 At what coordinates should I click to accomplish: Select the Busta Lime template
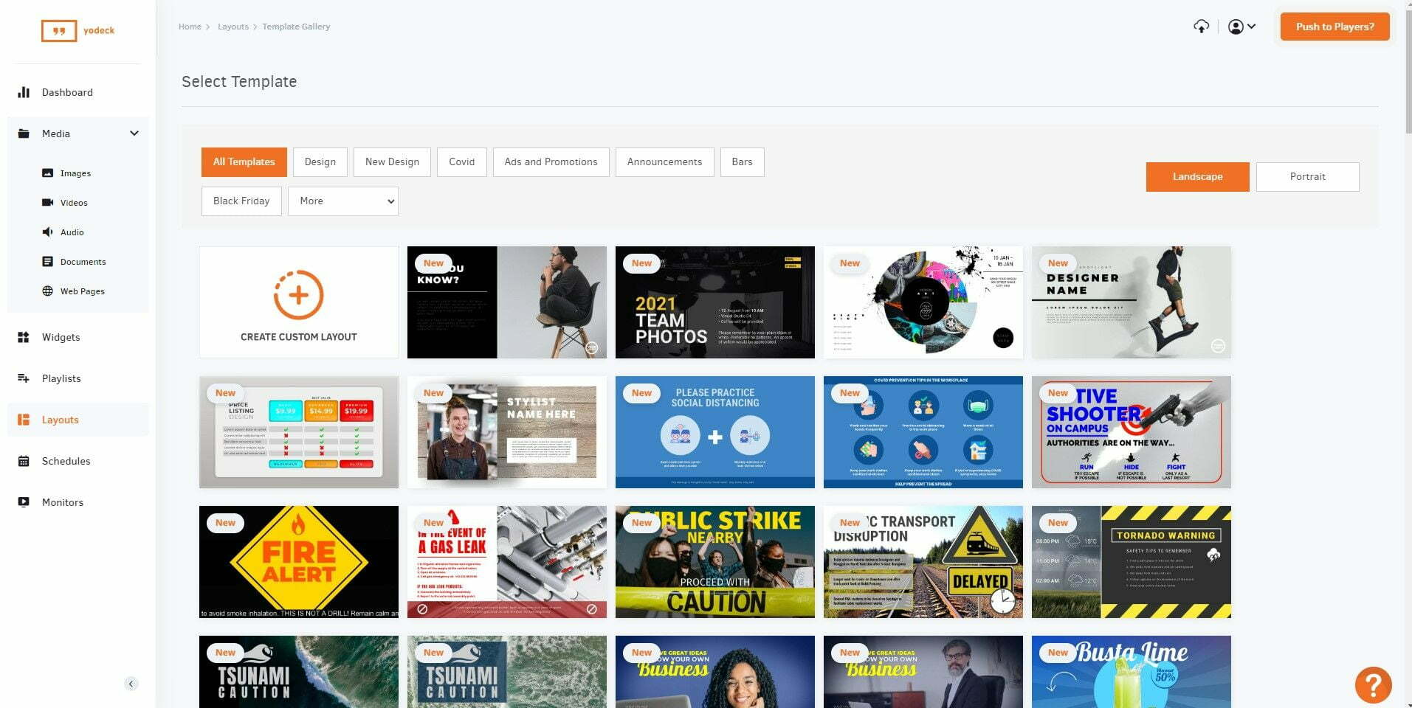[1132, 672]
